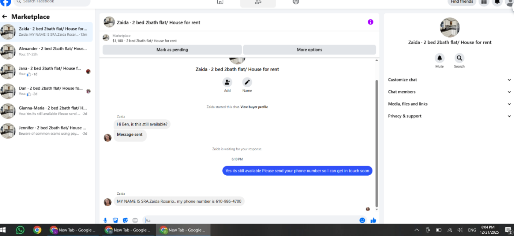Open Alexander conversation in Marketplace list
The image size is (514, 236).
pos(46,51)
